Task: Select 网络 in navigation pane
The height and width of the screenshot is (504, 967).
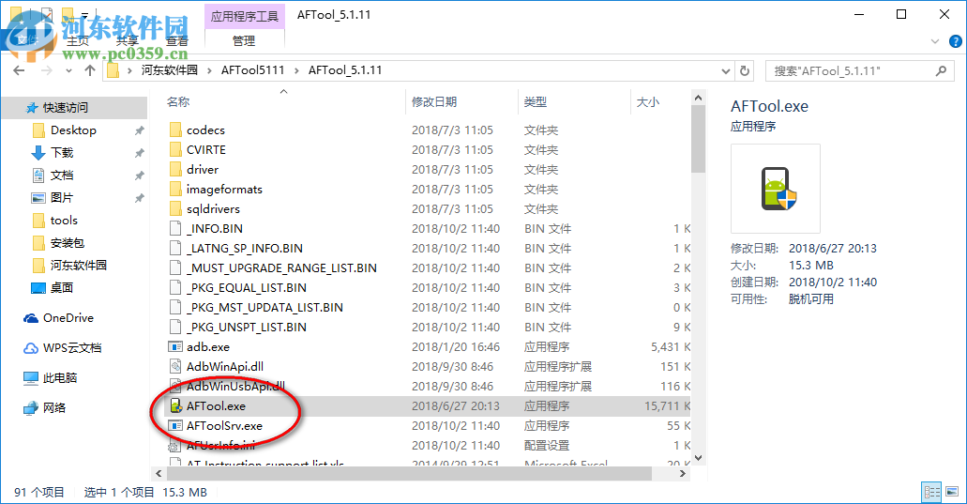Action: [54, 407]
